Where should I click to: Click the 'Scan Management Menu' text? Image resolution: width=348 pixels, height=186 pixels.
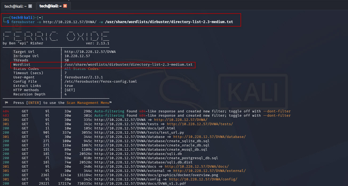click(x=88, y=103)
